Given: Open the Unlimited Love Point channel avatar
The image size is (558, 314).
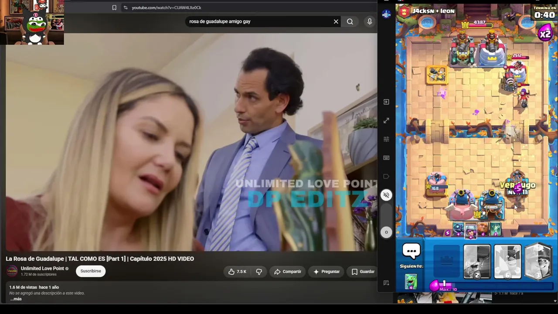Looking at the screenshot, I should point(12,271).
